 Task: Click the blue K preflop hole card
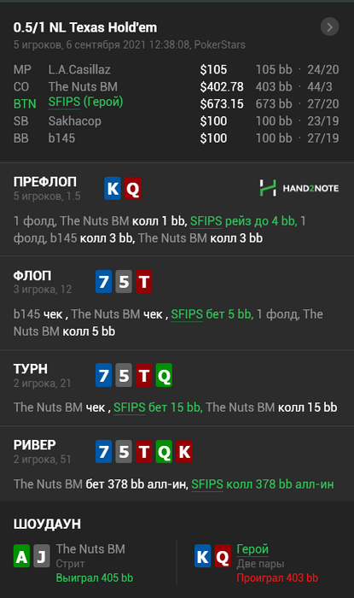pos(113,189)
